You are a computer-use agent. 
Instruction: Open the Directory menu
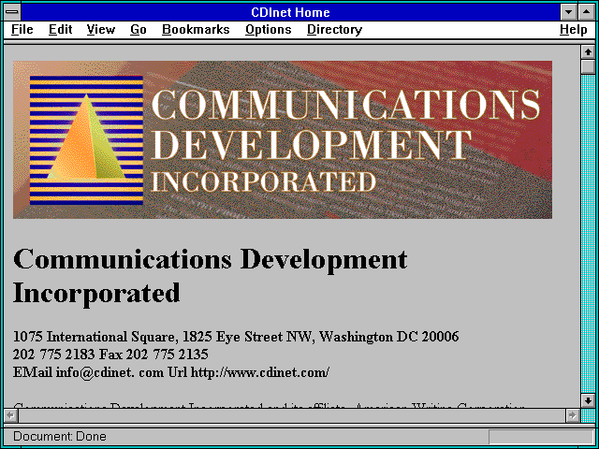tap(335, 30)
